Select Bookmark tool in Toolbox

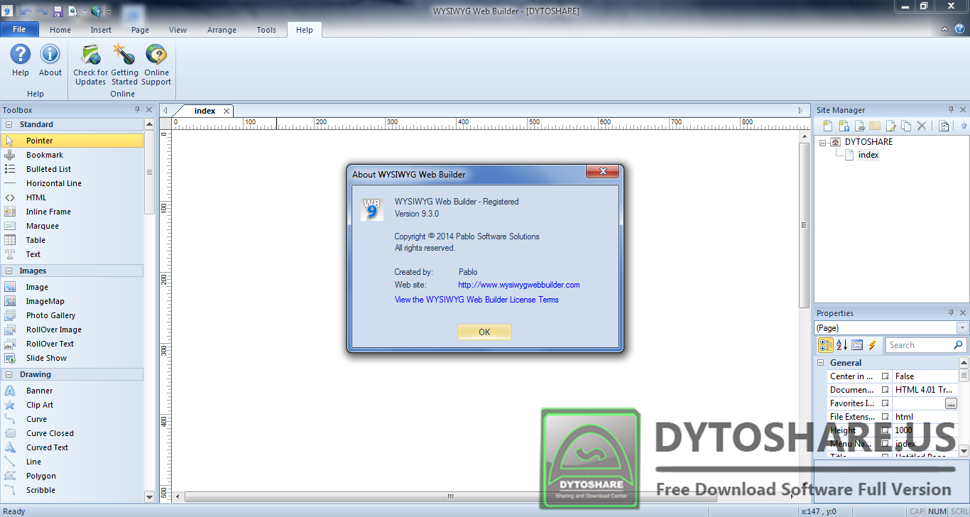[72, 155]
